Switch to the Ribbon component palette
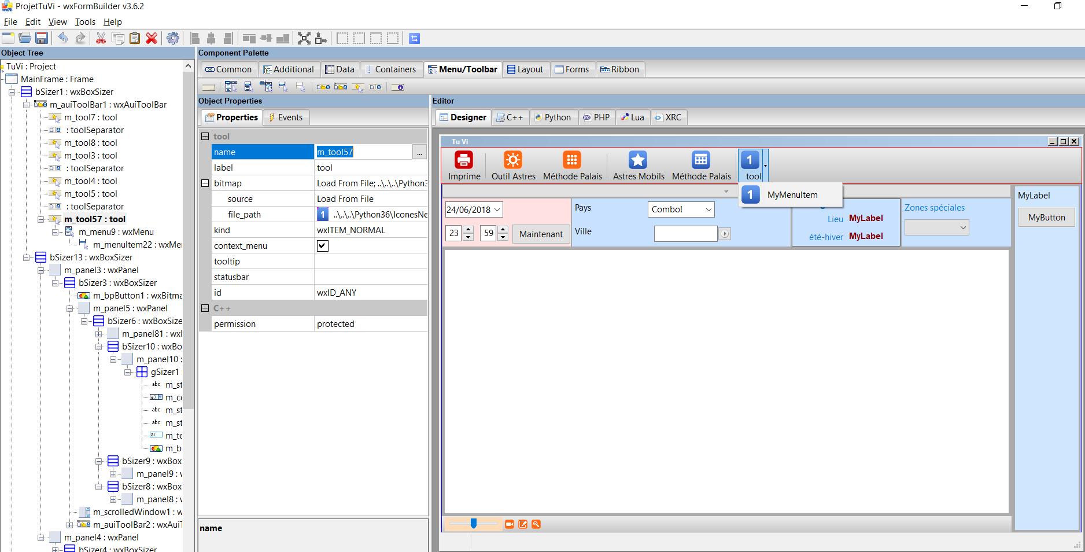 coord(620,69)
